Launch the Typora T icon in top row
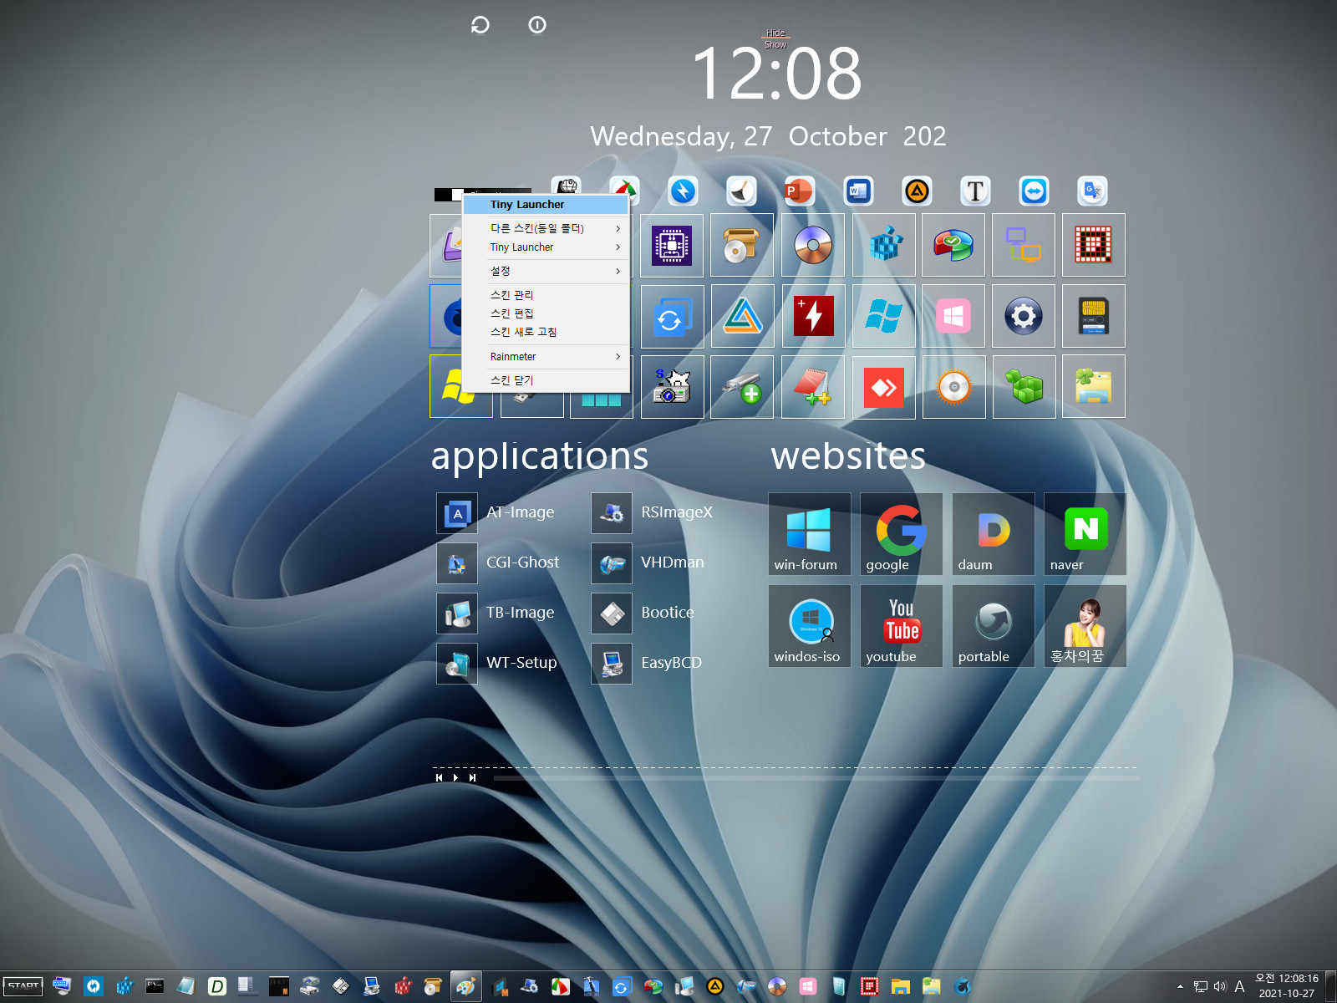The width and height of the screenshot is (1337, 1003). [975, 191]
